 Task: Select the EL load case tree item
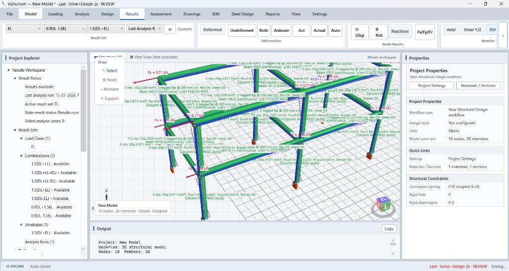pos(33,147)
